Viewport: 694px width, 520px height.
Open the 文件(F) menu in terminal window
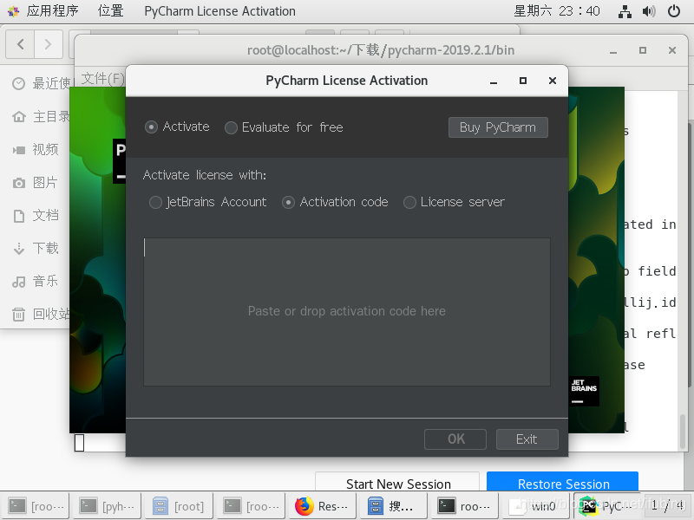click(102, 78)
